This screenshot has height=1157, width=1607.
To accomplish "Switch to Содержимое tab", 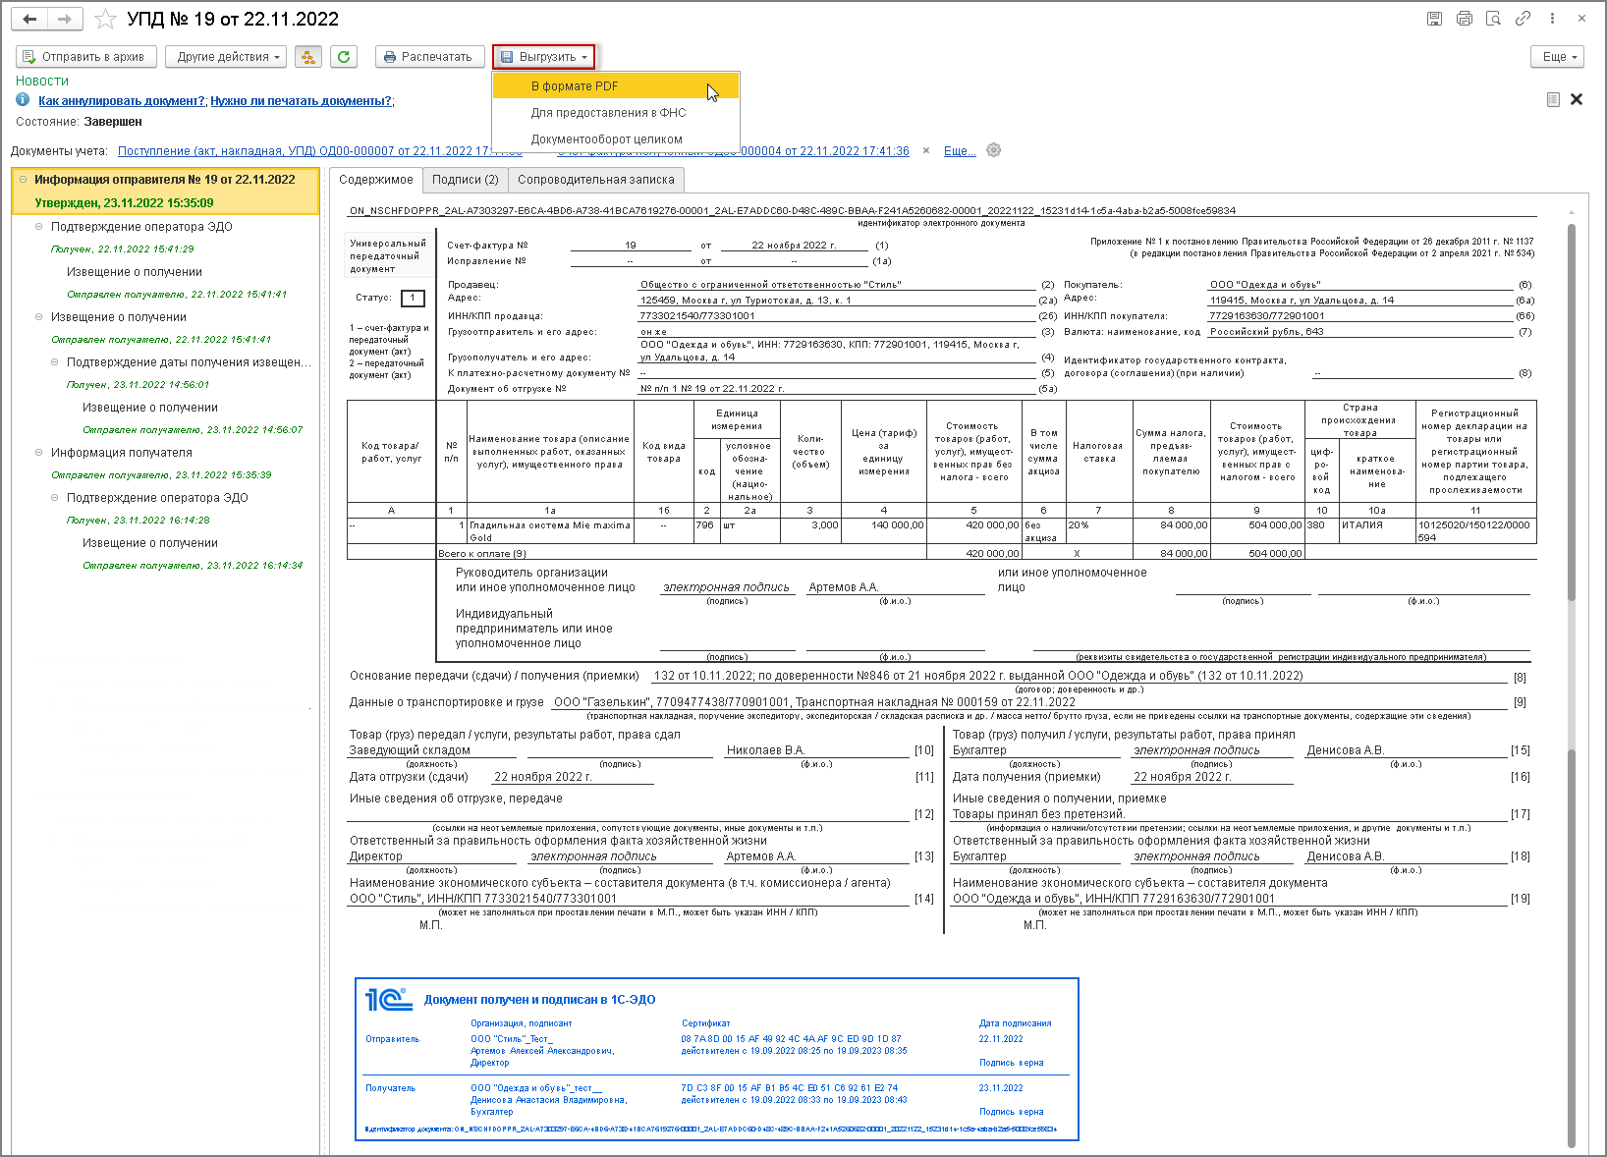I will (375, 180).
